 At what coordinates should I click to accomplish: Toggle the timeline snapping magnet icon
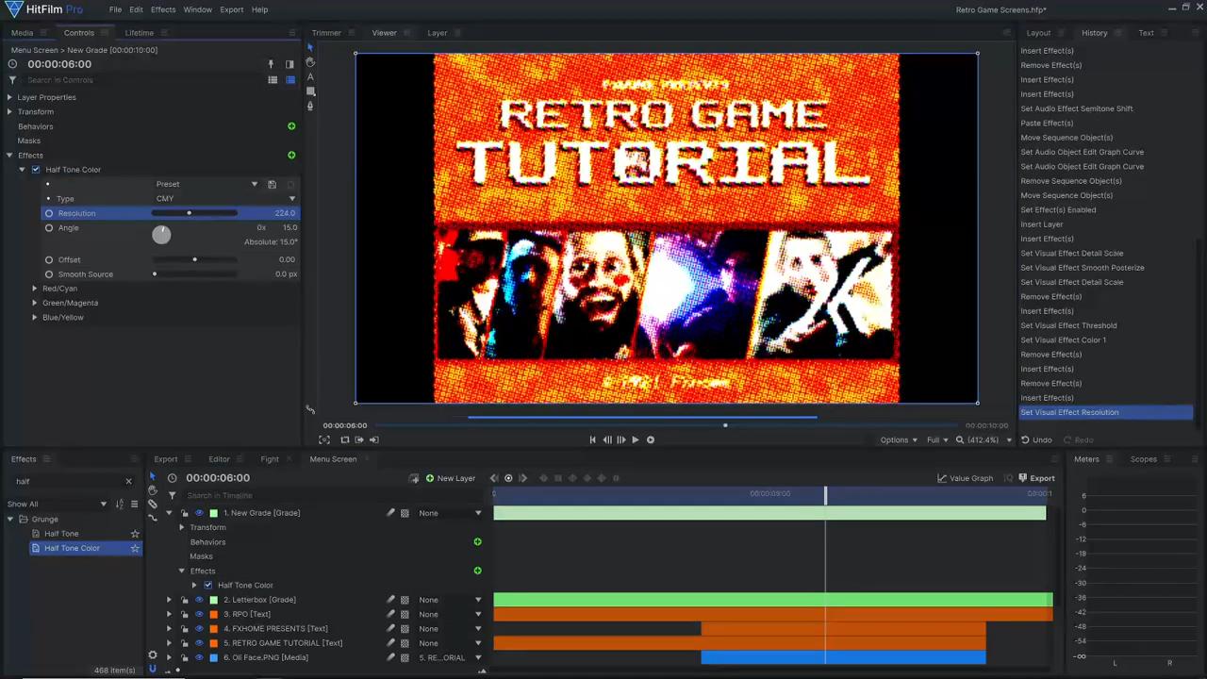pyautogui.click(x=153, y=668)
